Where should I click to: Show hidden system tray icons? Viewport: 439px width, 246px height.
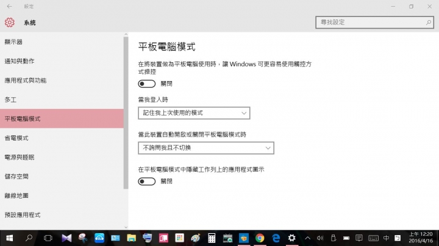point(307,238)
